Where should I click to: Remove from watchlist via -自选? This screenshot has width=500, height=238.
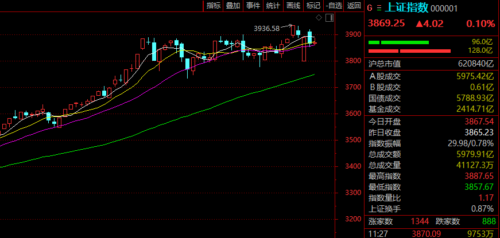[334, 6]
